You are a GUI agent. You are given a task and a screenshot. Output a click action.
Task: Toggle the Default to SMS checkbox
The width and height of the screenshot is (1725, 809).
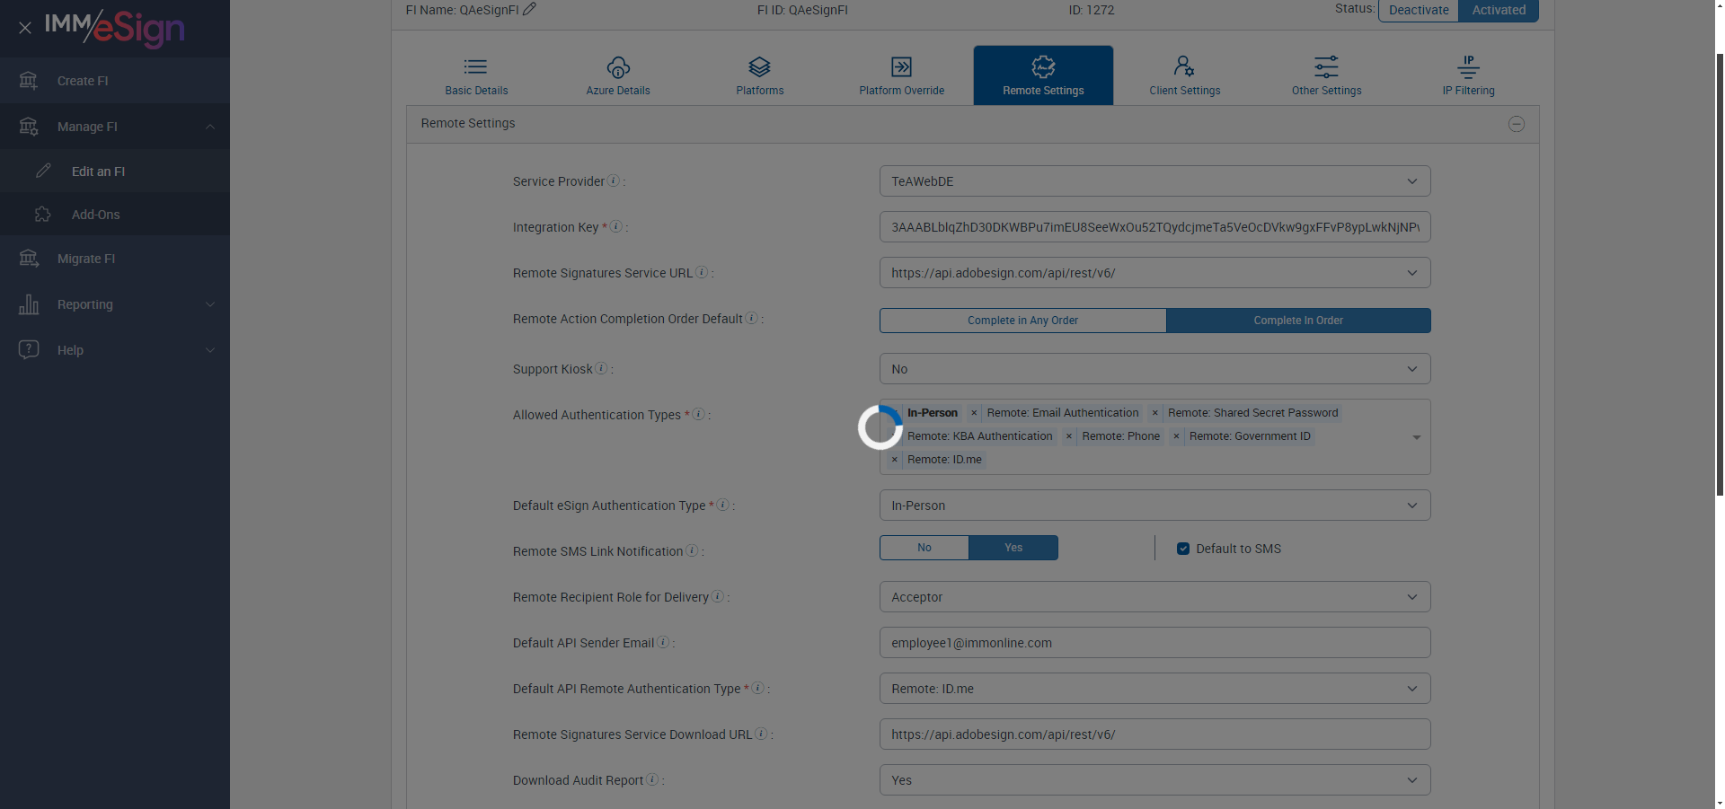point(1183,549)
